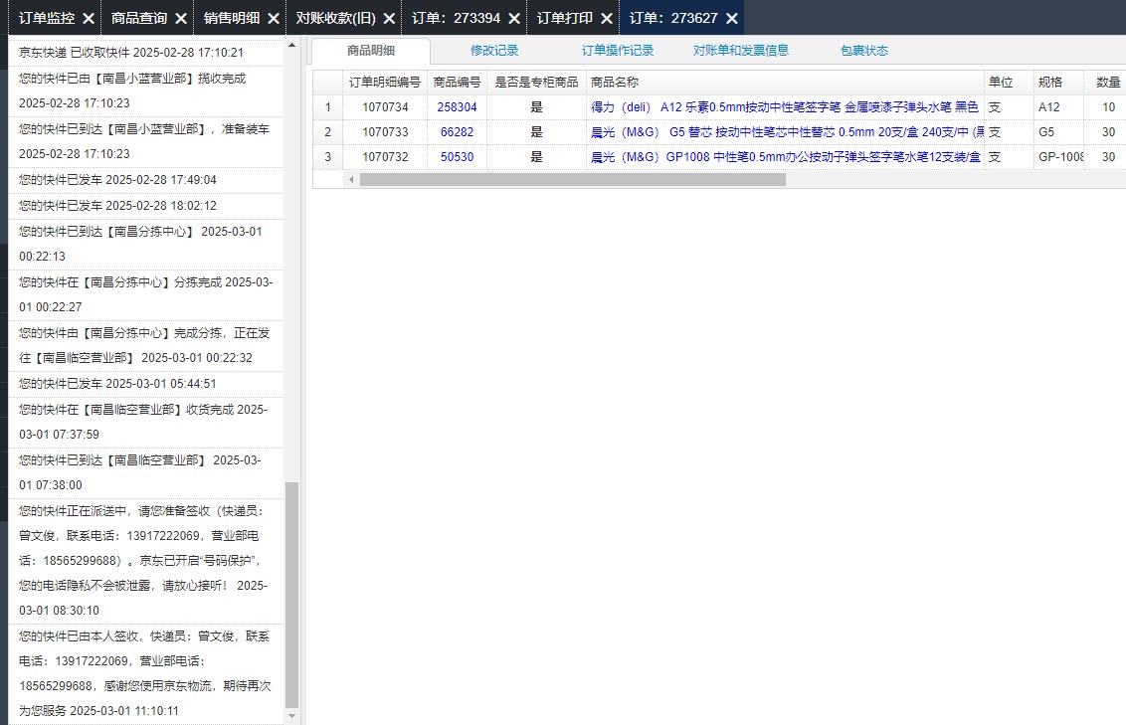Close the 订单监控 tab

pyautogui.click(x=89, y=19)
